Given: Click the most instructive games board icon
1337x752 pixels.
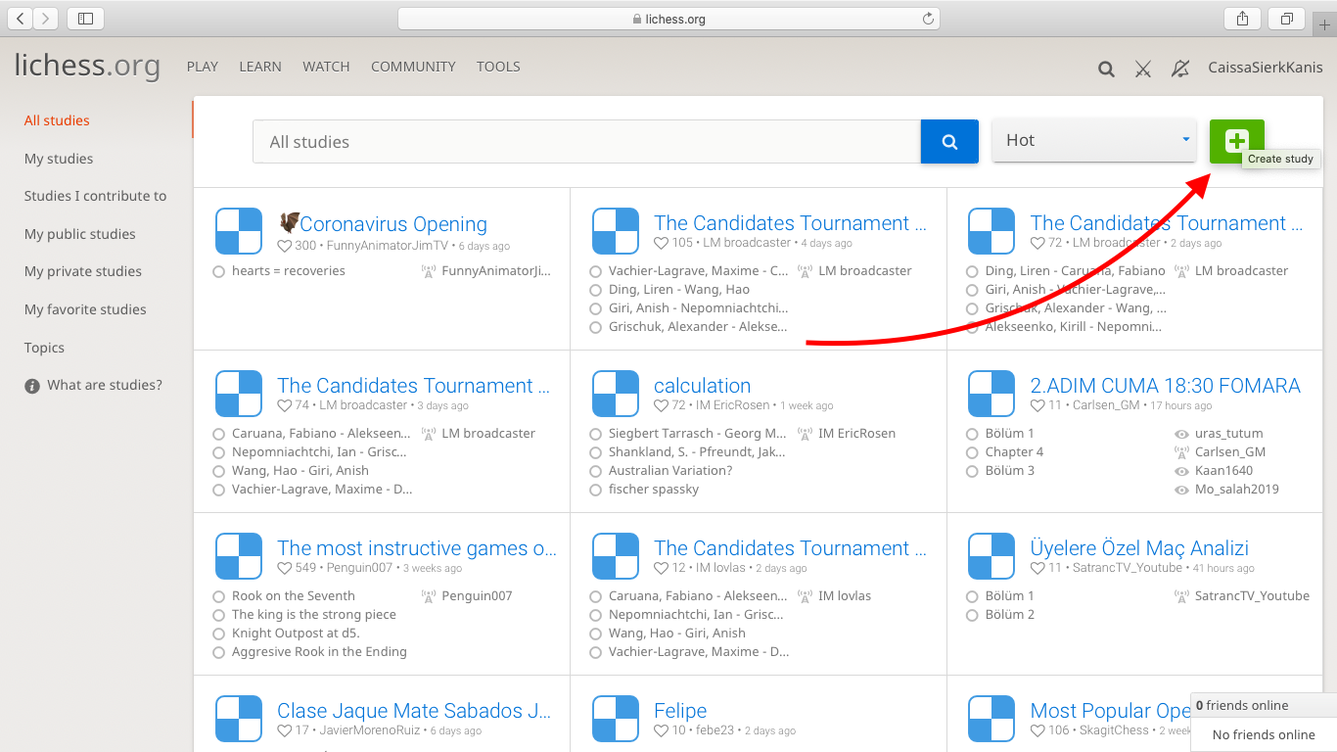Looking at the screenshot, I should pyautogui.click(x=239, y=556).
